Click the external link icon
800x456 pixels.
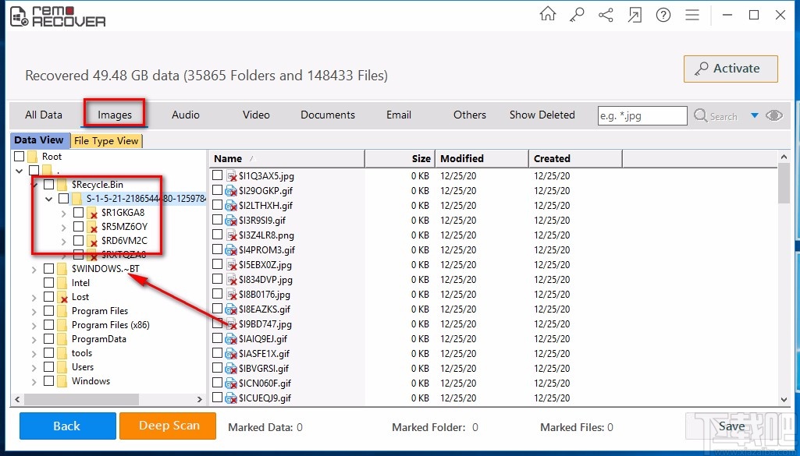point(634,14)
